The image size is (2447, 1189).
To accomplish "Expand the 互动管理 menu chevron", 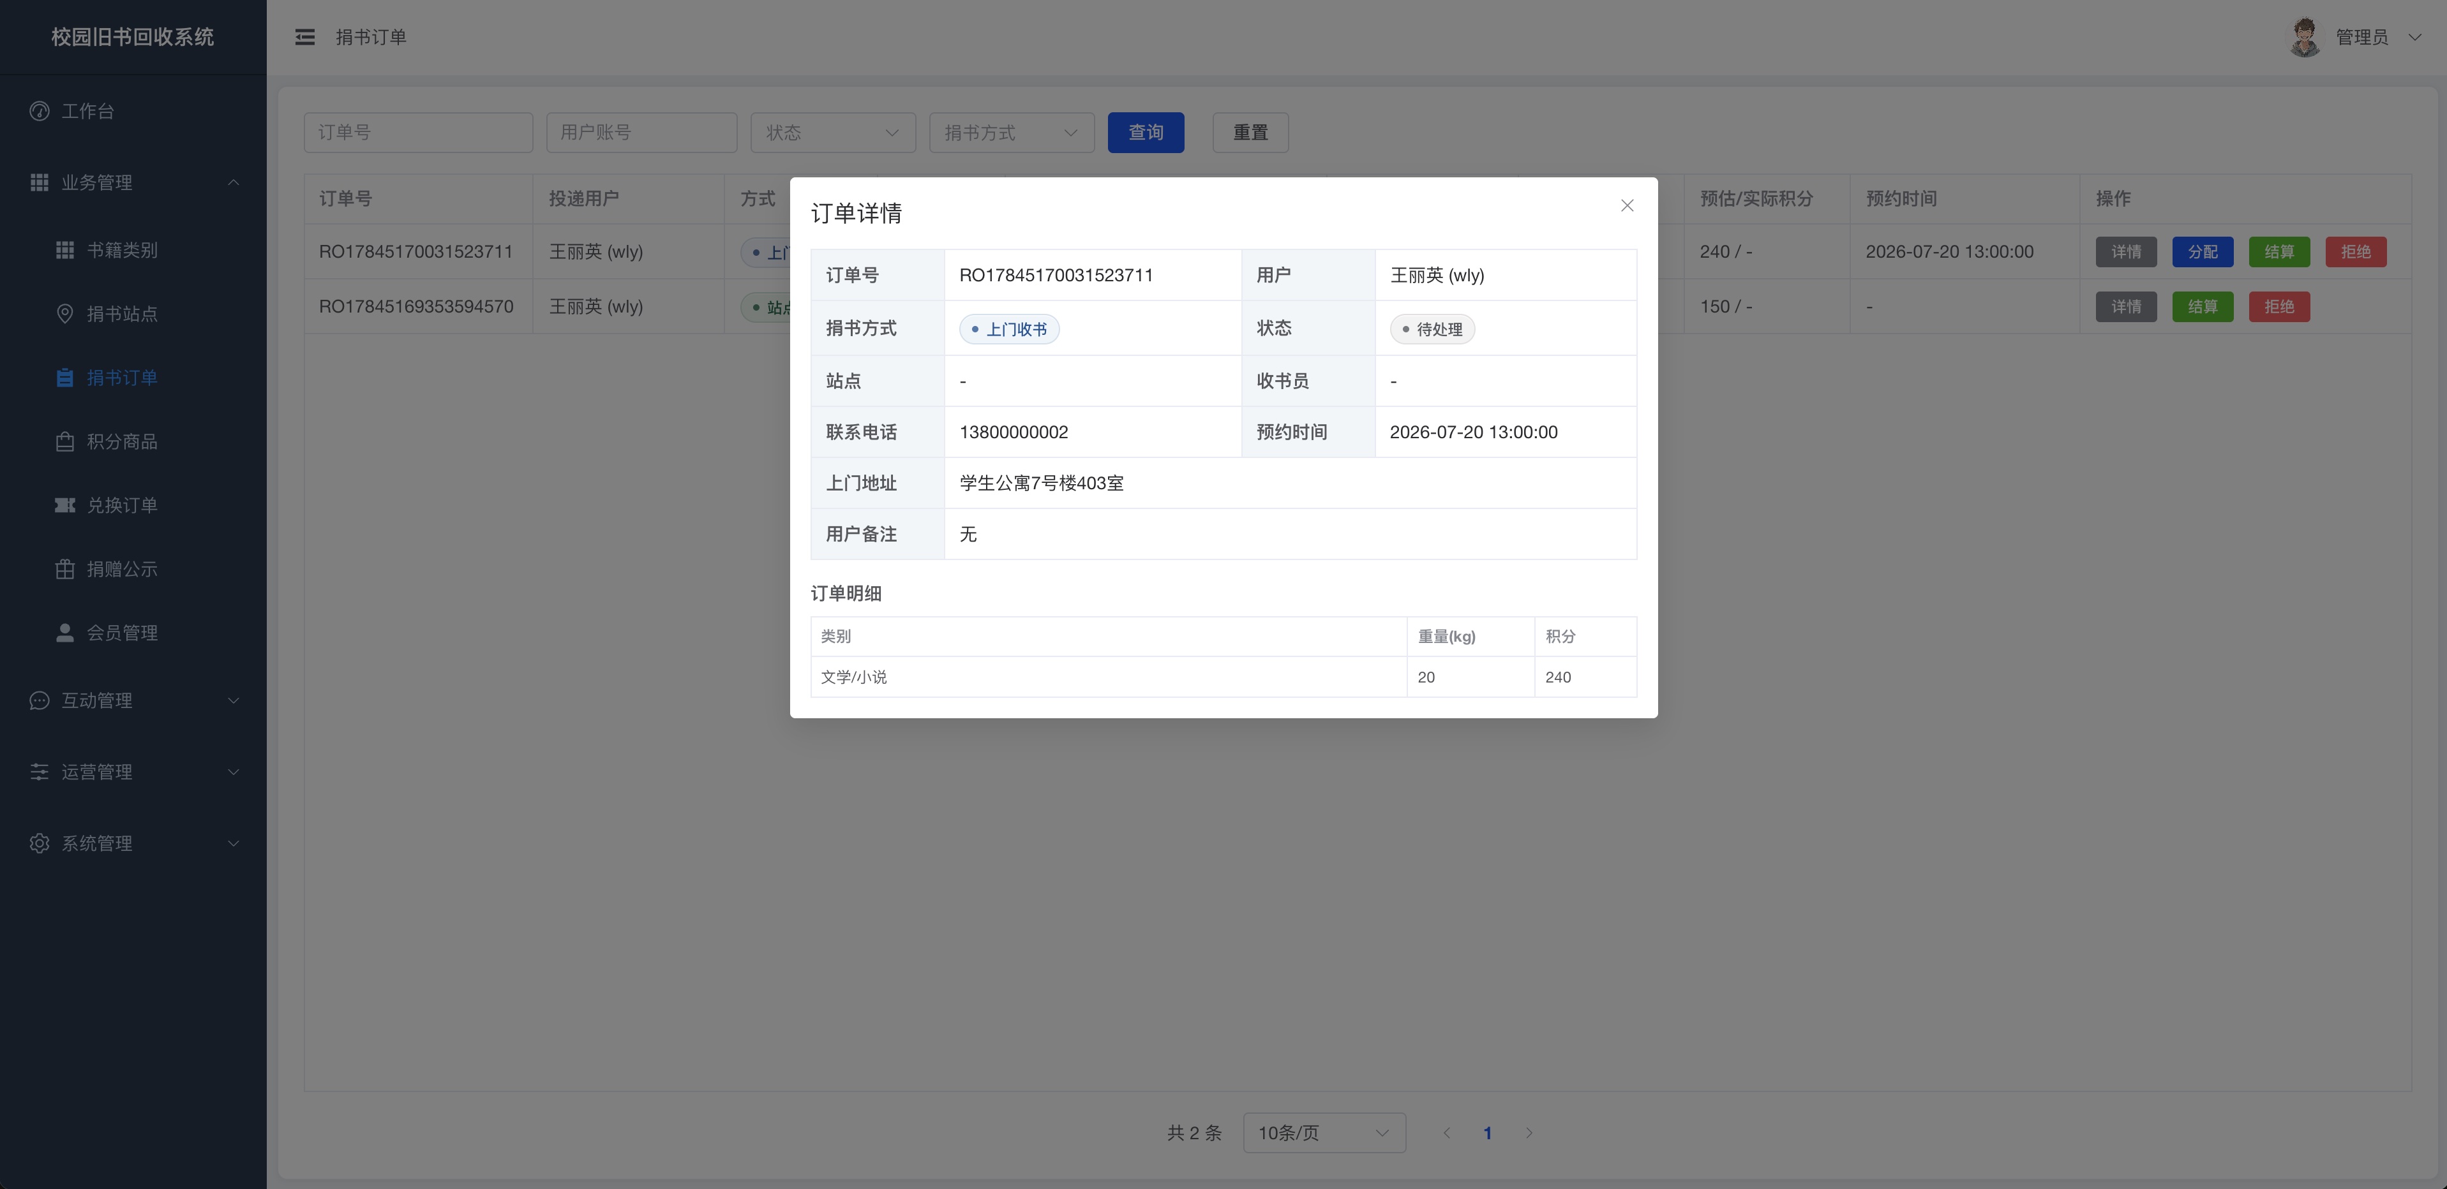I will [233, 700].
